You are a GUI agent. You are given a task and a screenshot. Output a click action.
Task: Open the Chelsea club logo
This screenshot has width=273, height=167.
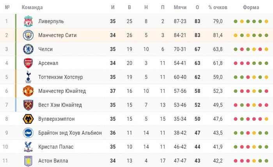(x=28, y=49)
